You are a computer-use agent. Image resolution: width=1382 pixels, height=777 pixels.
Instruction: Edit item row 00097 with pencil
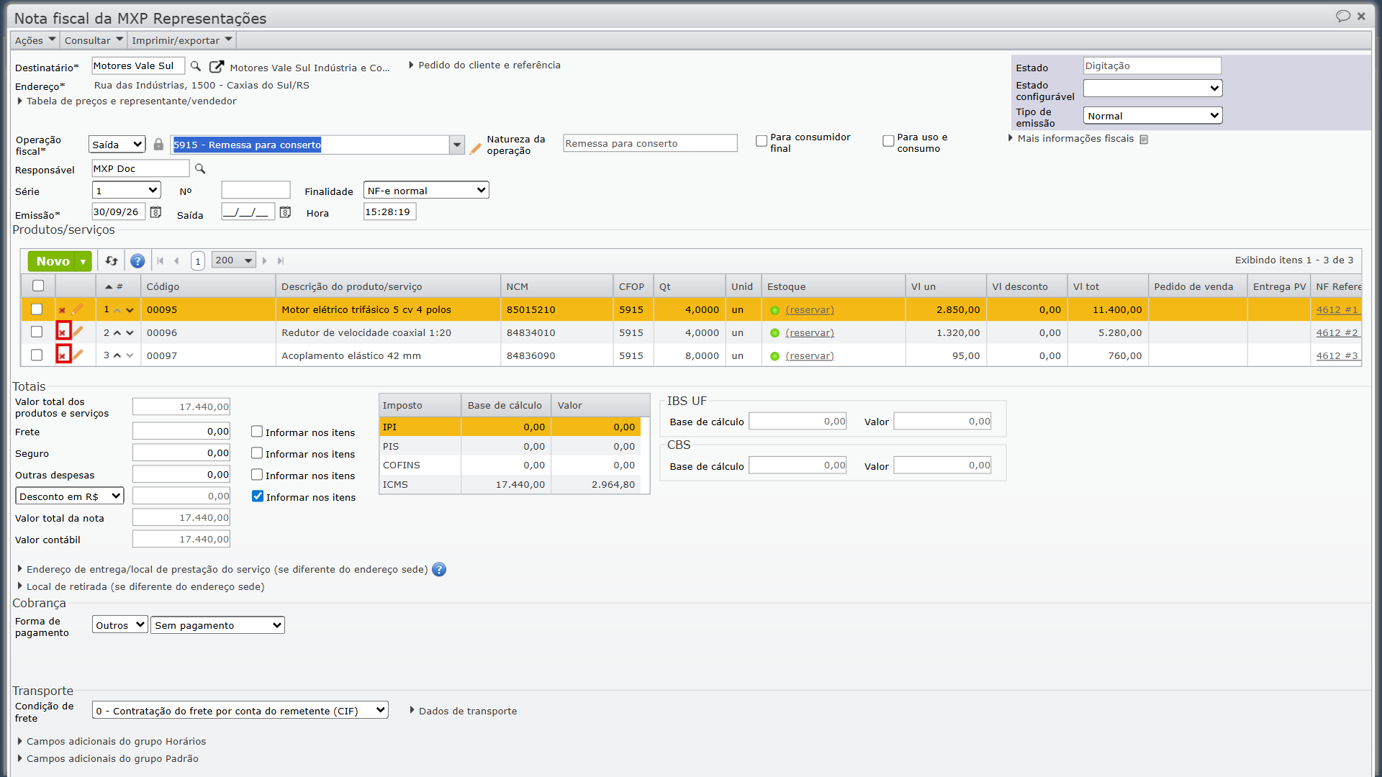coord(78,355)
